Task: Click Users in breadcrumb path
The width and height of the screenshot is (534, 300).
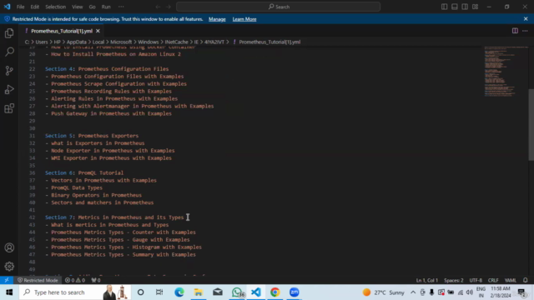Action: coord(42,42)
